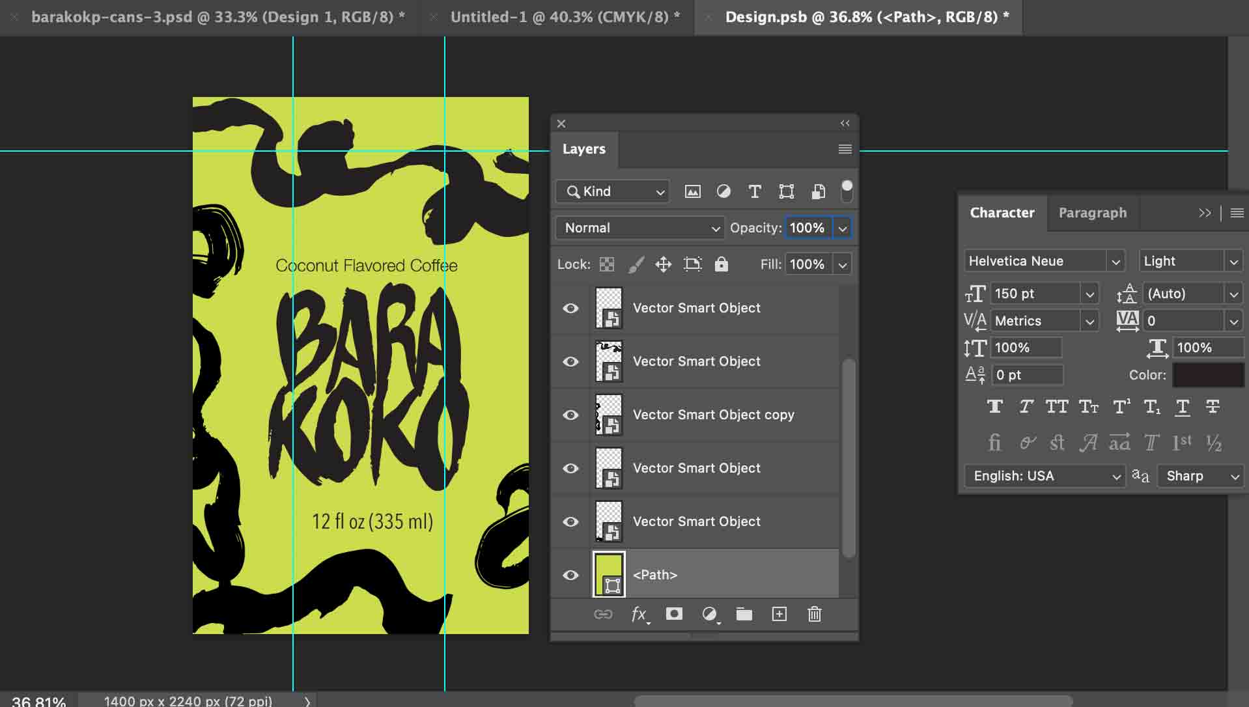
Task: Switch to the Paragraph tab
Action: click(x=1092, y=213)
